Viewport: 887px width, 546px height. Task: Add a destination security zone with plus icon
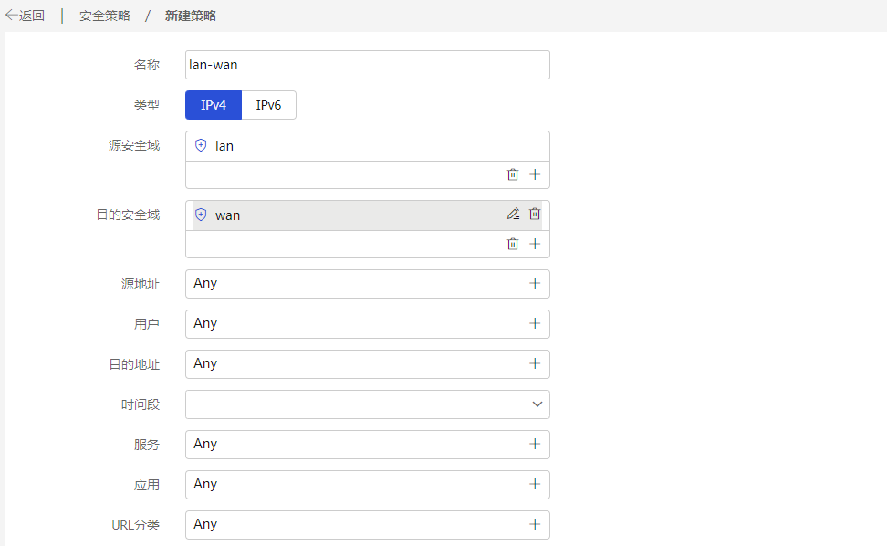tap(535, 244)
